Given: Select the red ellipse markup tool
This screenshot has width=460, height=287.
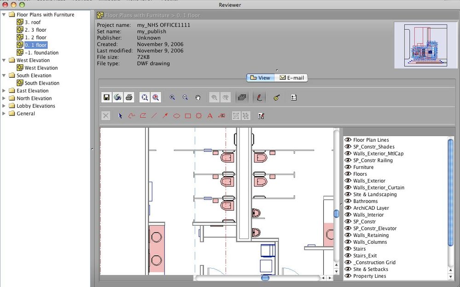Looking at the screenshot, I should point(176,116).
